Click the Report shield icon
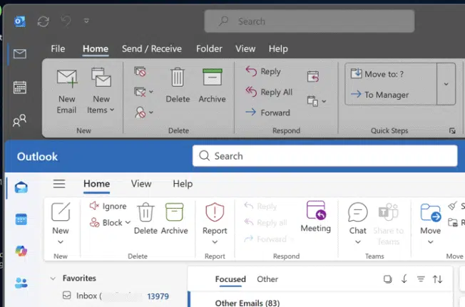Image resolution: width=465 pixels, height=307 pixels. coord(215,212)
